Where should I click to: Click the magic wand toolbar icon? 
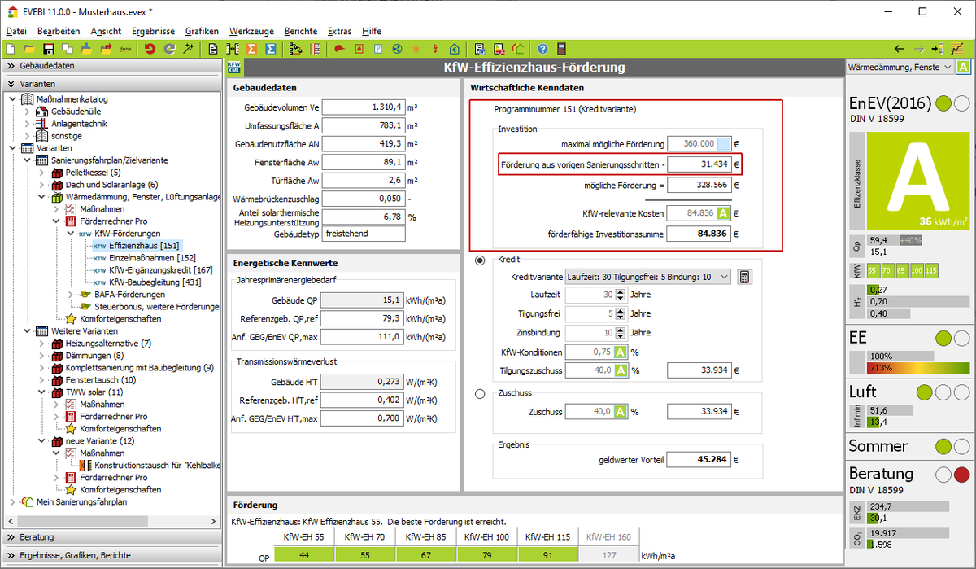188,49
